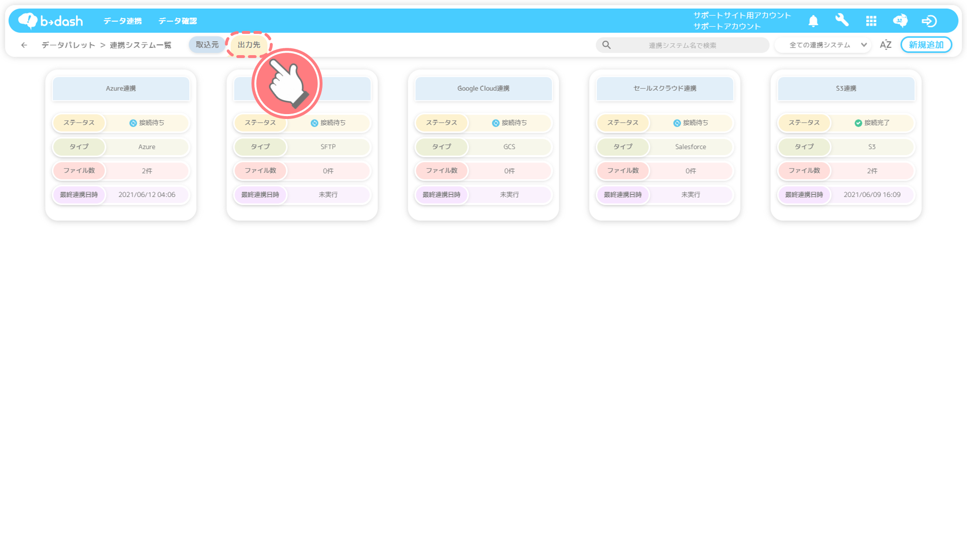
Task: Open the データ連携 menu
Action: (122, 21)
